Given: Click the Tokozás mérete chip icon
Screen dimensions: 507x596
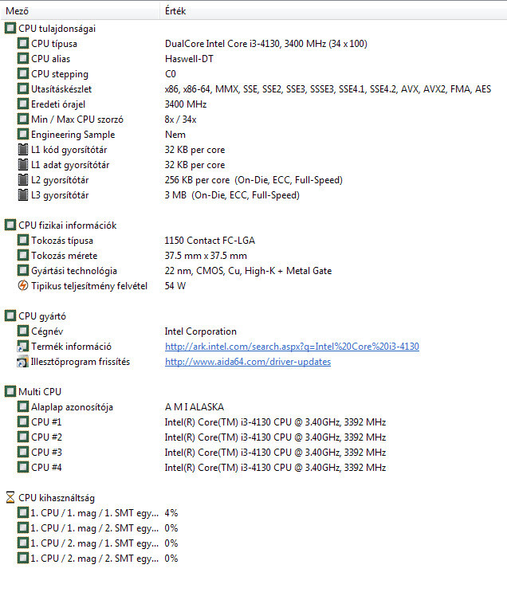Looking at the screenshot, I should 23,256.
